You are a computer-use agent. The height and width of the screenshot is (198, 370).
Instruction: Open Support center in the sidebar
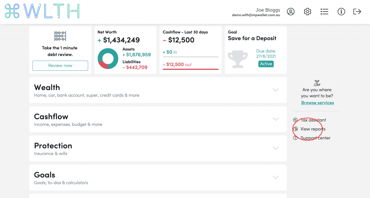tap(315, 138)
